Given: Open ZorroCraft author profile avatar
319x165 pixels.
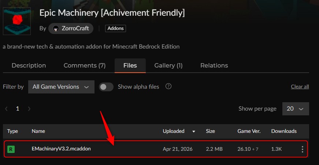Looking at the screenshot, I should click(x=56, y=28).
